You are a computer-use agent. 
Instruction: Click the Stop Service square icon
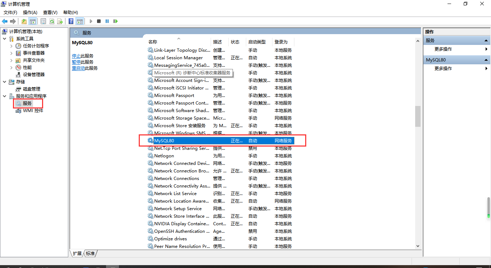click(99, 21)
